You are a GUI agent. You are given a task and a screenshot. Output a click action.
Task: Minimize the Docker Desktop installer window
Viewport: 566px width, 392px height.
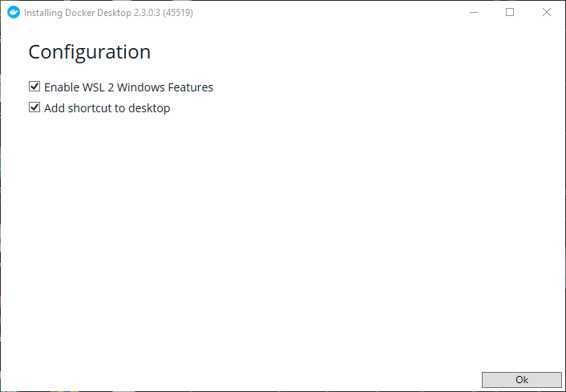coord(474,12)
